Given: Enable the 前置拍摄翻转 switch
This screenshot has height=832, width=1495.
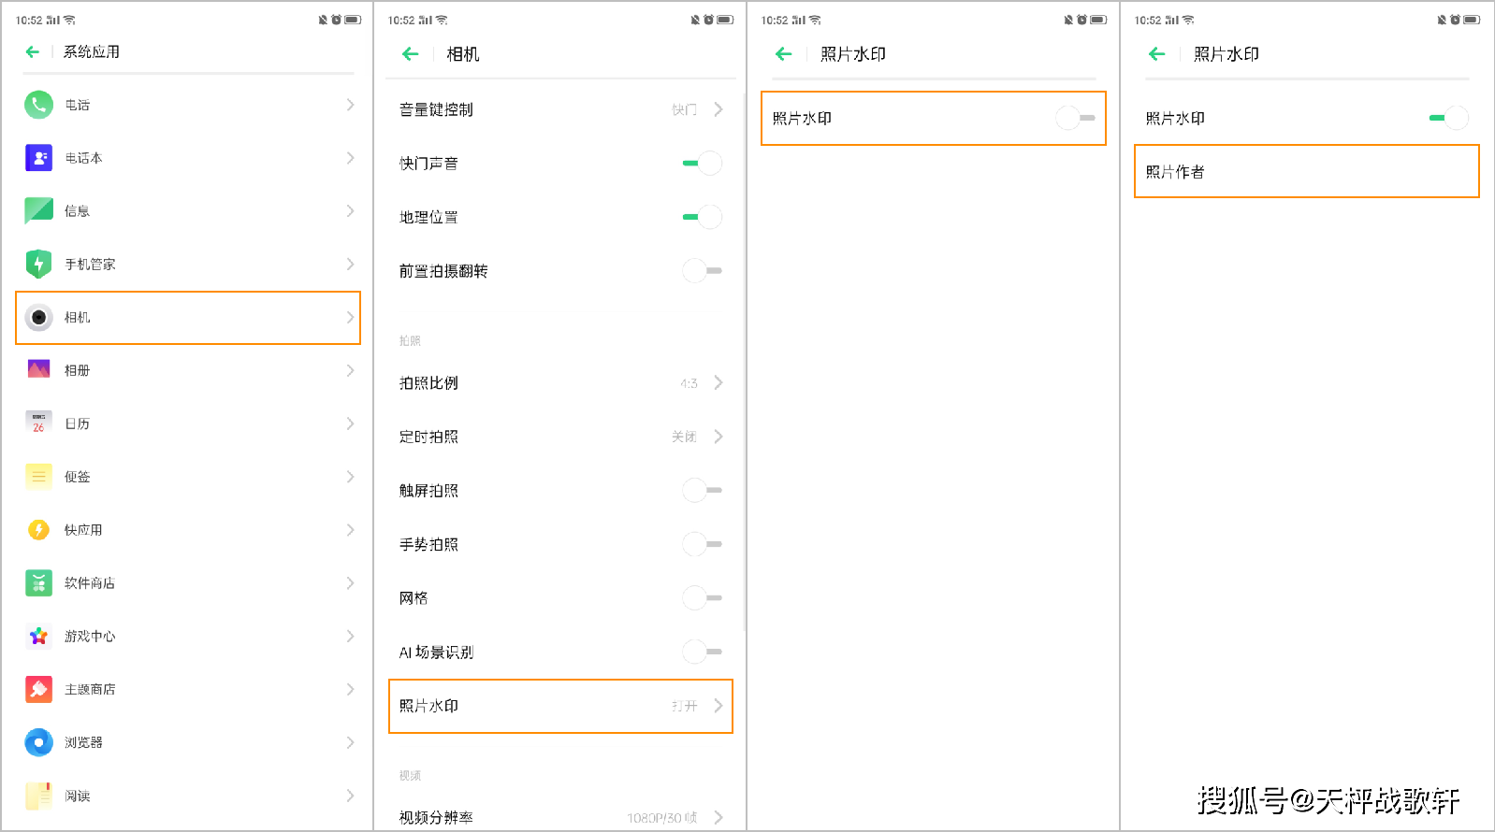Looking at the screenshot, I should tap(703, 271).
